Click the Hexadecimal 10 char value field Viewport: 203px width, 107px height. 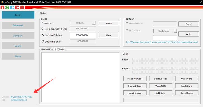tap(83, 29)
